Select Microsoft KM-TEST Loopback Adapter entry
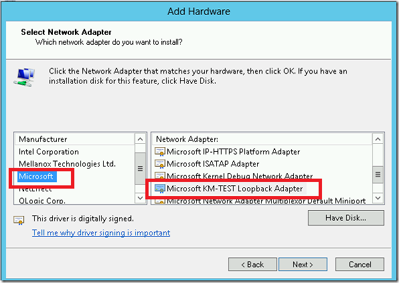 tap(234, 189)
